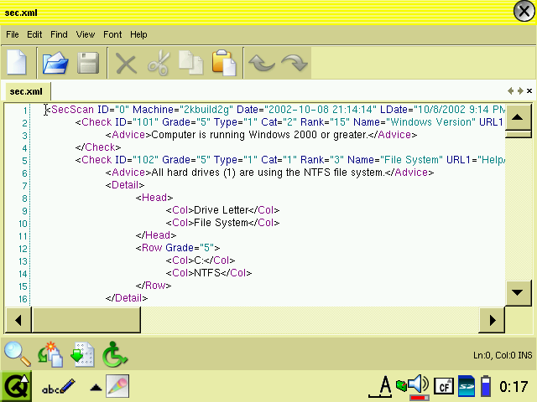The height and width of the screenshot is (402, 537).
Task: Click the closing Check tag line 4
Action: tap(98, 147)
